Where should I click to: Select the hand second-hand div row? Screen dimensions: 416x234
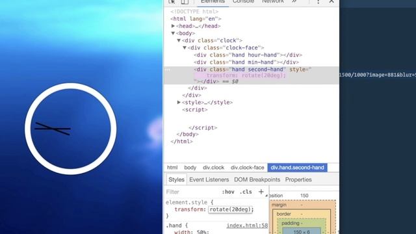point(252,75)
